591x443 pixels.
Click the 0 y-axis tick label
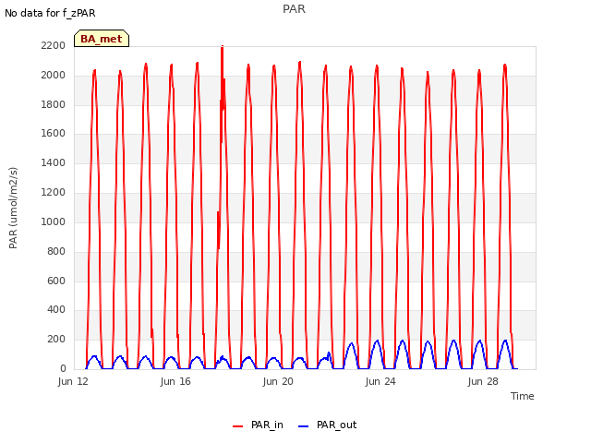tap(63, 368)
